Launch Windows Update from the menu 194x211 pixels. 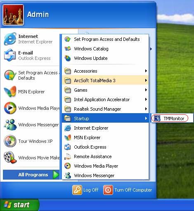[x=105, y=58]
